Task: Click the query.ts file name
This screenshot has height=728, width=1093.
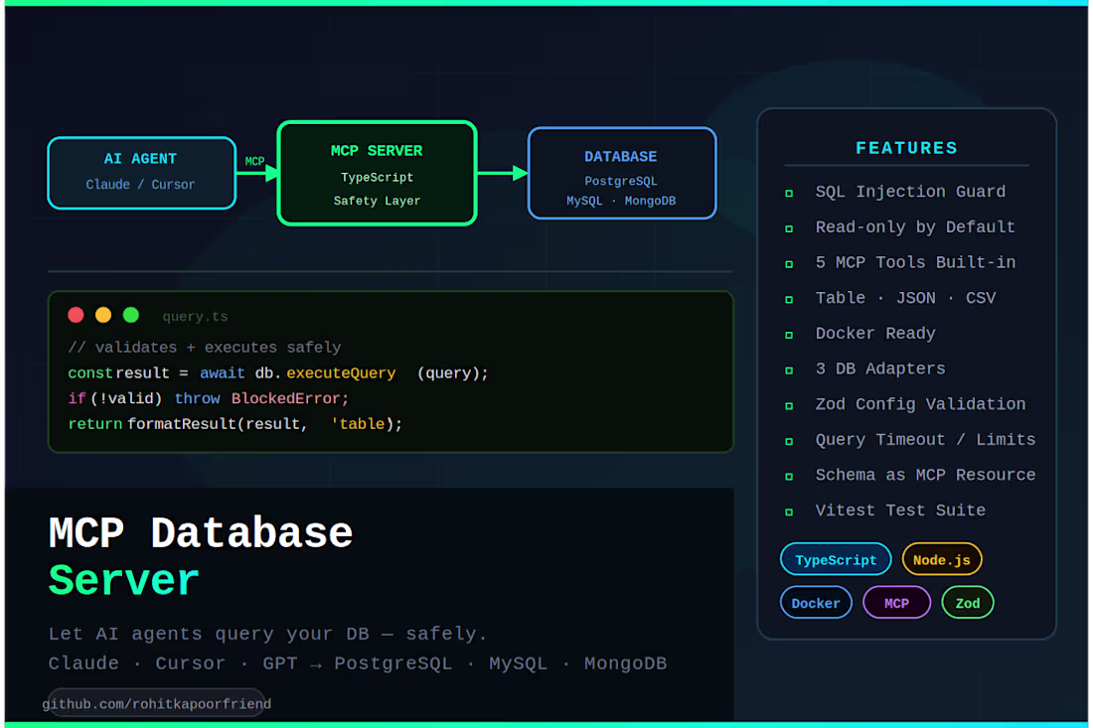Action: (x=195, y=316)
